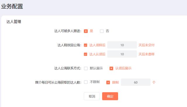Uncheck the 达人认领后 checkbox

(x=86, y=54)
